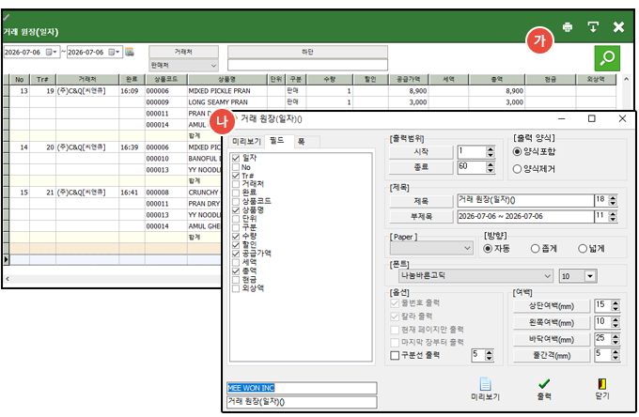Click the calendar icon next to date range

129,53
